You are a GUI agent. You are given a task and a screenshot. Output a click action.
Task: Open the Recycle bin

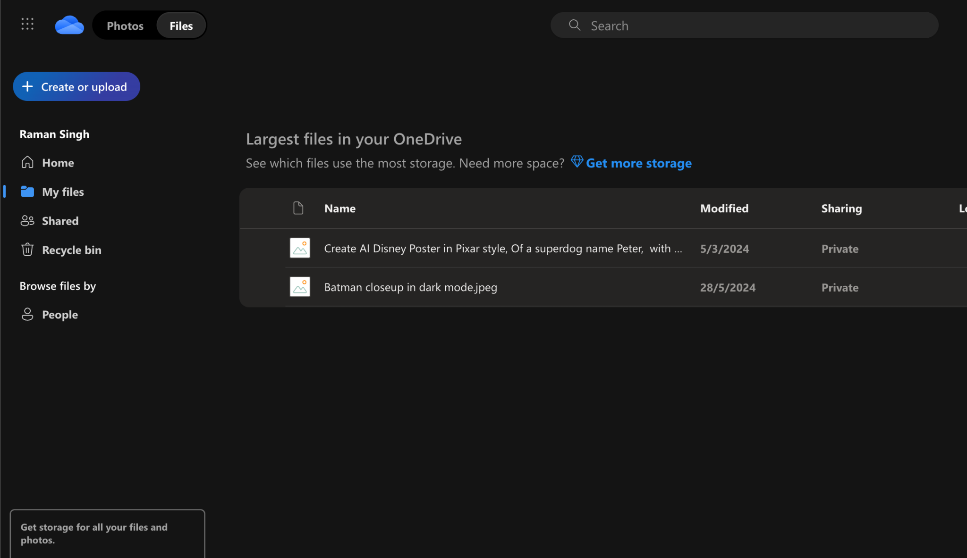tap(71, 250)
